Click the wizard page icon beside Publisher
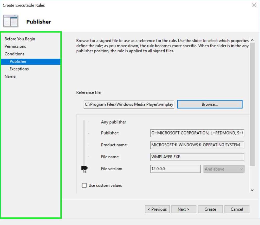Screen dimensions: 260x225 [x=11, y=21]
